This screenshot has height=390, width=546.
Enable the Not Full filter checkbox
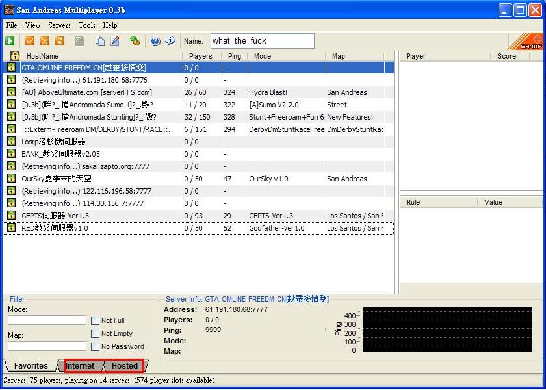96,320
